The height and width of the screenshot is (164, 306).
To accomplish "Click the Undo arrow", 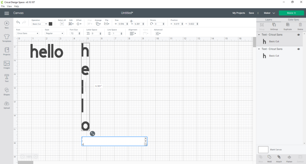I will coord(18,22).
